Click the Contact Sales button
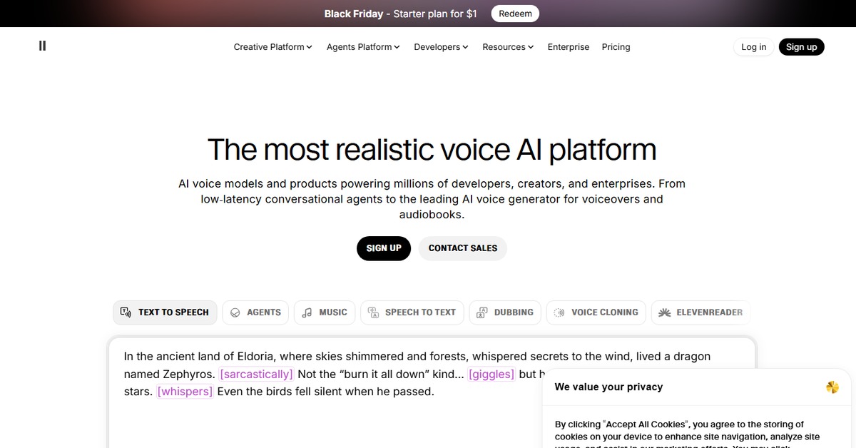This screenshot has height=448, width=856. 462,248
